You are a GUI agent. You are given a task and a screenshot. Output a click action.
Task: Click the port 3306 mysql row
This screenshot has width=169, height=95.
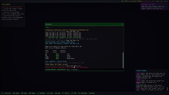tap(58, 57)
